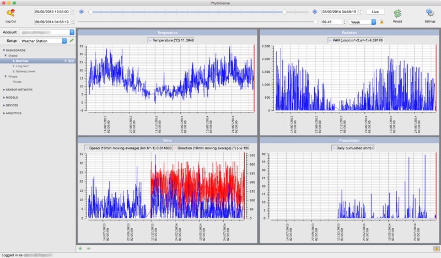The width and height of the screenshot is (441, 258).
Task: Step forward with the right blue arrow
Action: pyautogui.click(x=315, y=12)
